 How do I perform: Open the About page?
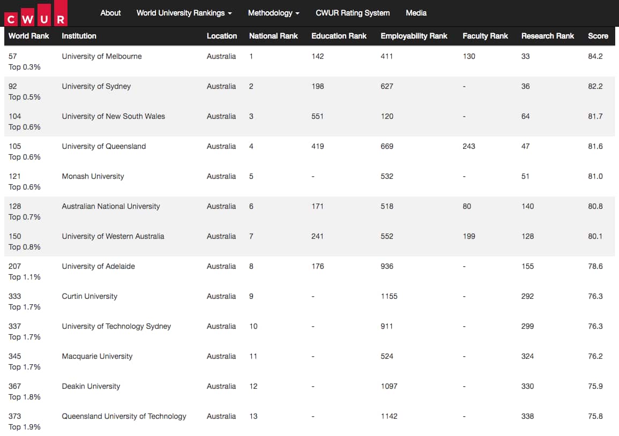(x=110, y=13)
